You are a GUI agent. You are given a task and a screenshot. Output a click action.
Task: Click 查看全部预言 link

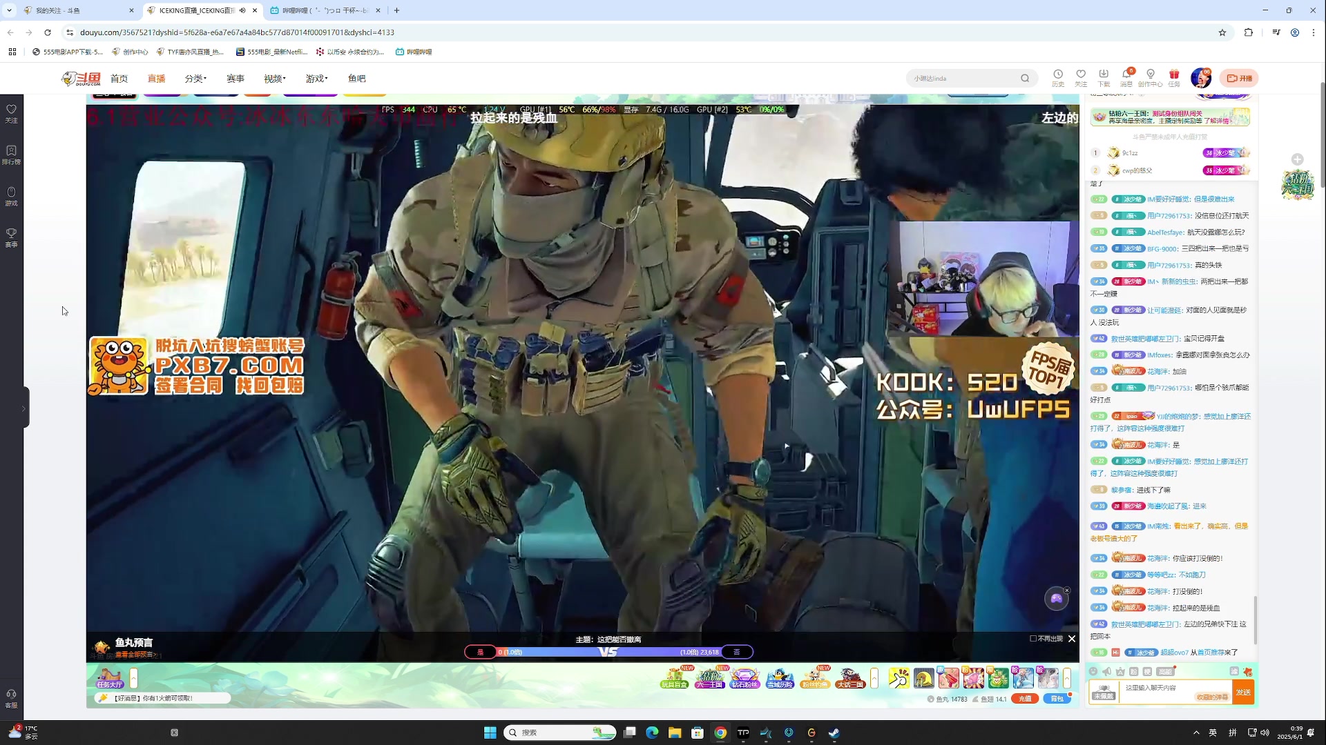click(134, 655)
